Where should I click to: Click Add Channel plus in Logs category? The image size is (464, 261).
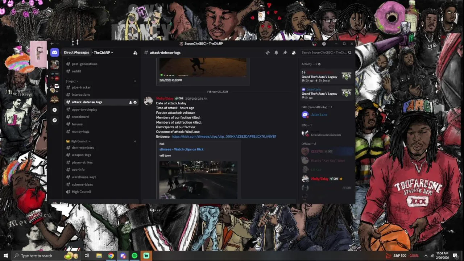coord(135,81)
